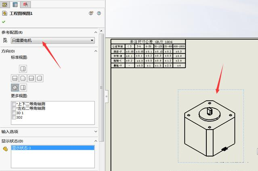Screen dimensions: 258x171
Task: Click the panel collapse splitter handle
Action: (107, 97)
